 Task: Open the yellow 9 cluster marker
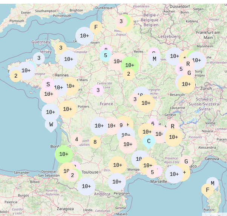point(121,125)
